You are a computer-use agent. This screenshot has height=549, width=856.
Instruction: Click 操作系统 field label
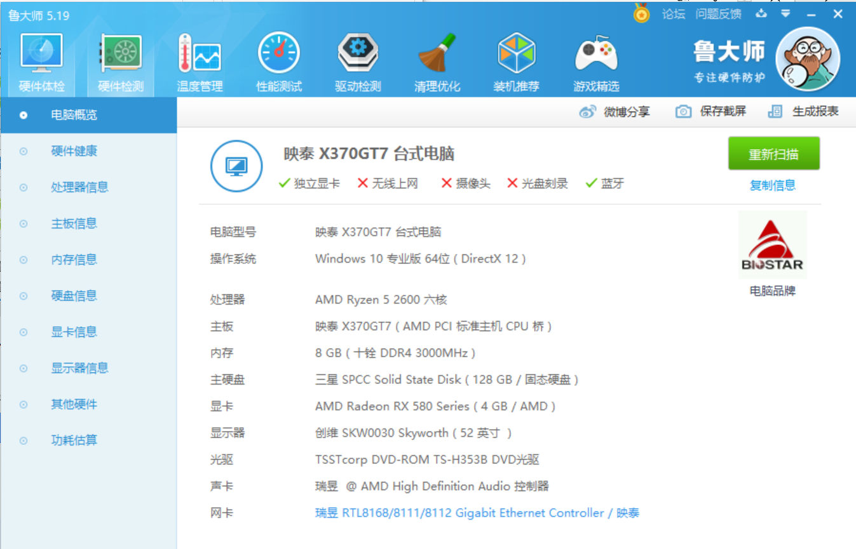(x=233, y=259)
